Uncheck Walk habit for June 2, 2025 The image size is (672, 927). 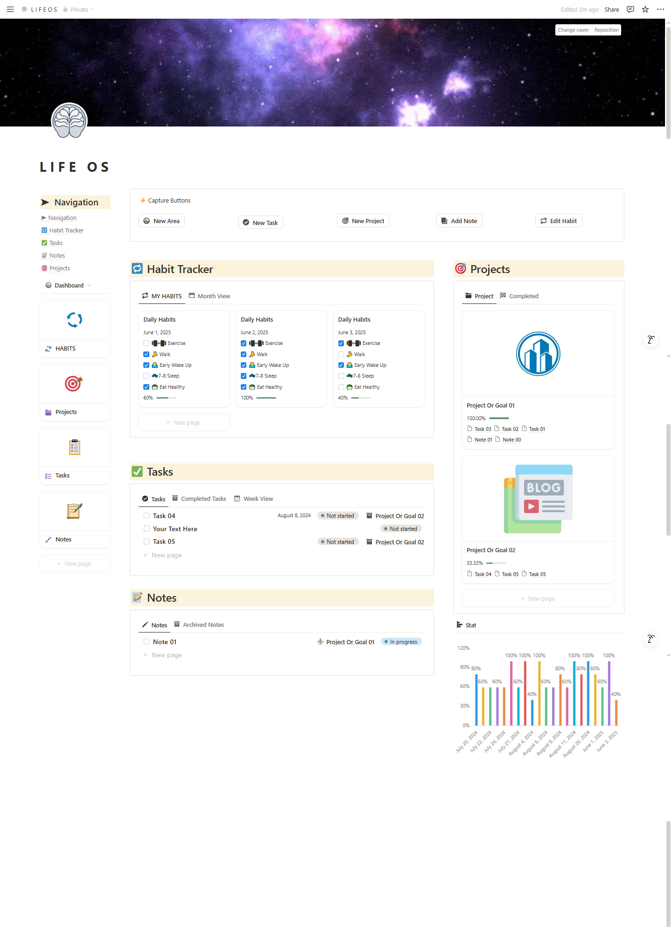[x=244, y=354]
